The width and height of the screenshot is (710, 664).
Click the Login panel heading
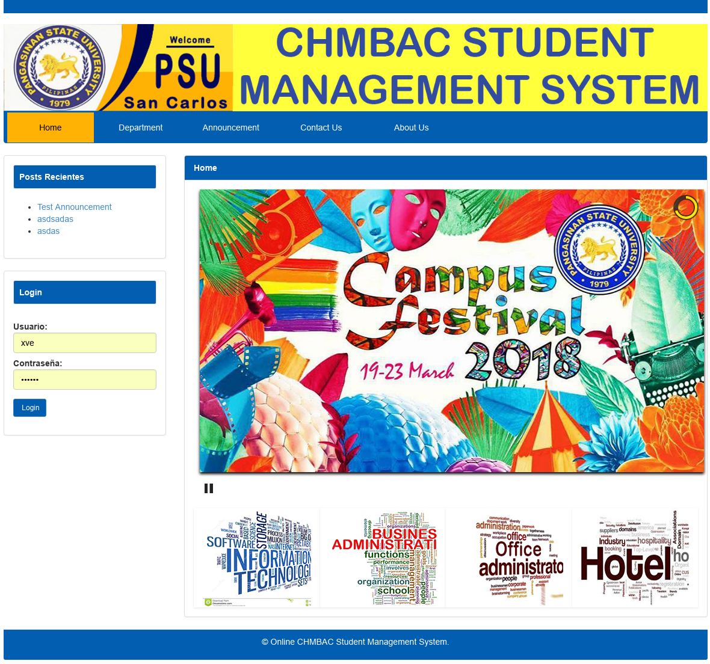point(85,292)
